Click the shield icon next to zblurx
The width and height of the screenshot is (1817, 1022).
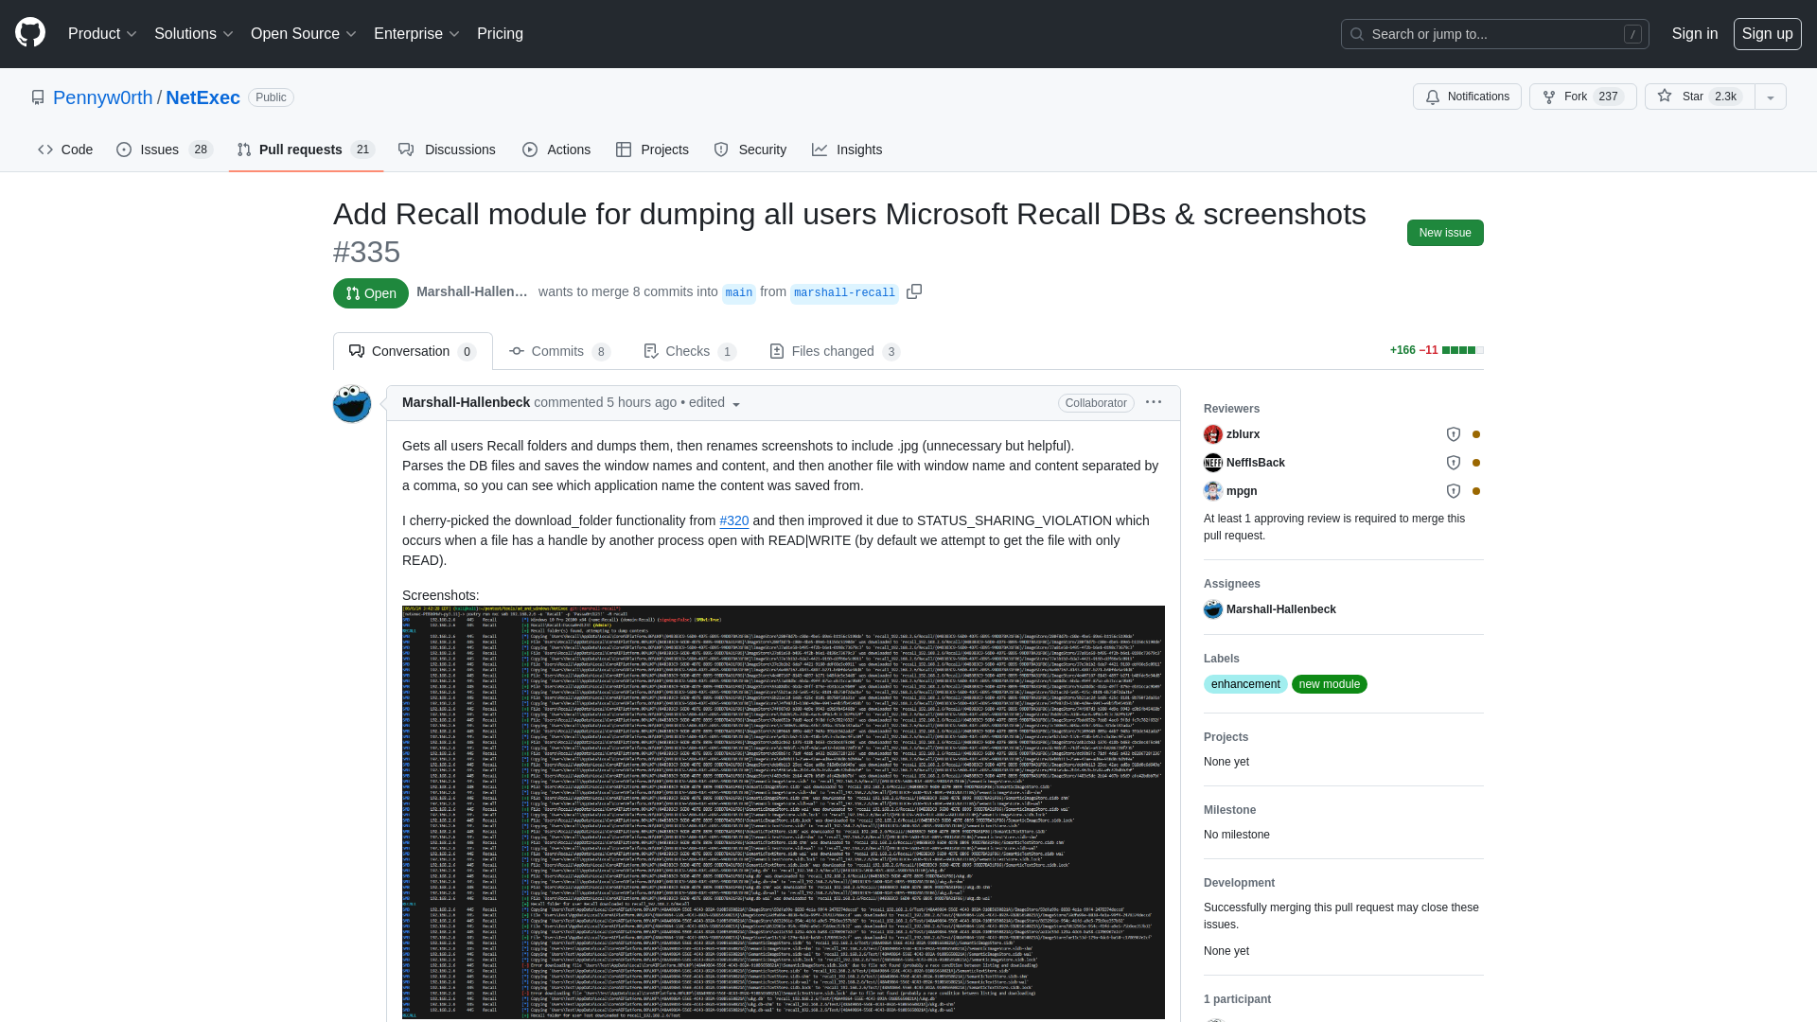(1454, 434)
